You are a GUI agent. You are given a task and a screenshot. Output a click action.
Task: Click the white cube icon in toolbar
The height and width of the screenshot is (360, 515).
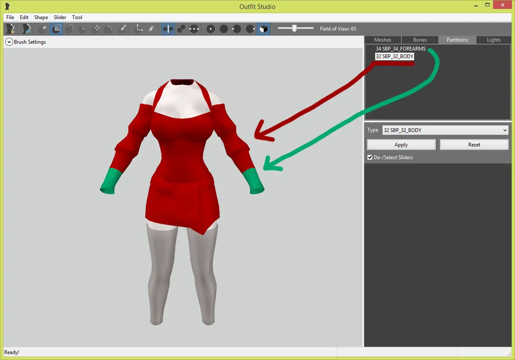click(x=263, y=29)
